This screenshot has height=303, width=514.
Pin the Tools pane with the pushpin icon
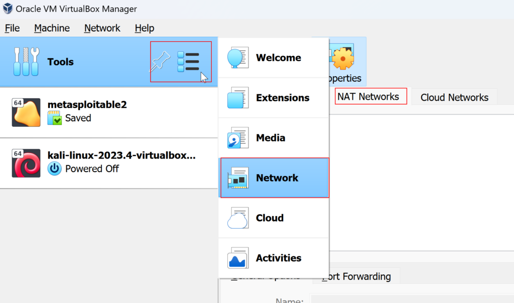160,61
